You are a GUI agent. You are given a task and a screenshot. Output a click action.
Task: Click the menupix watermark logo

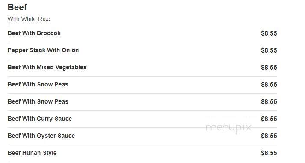pyautogui.click(x=228, y=128)
